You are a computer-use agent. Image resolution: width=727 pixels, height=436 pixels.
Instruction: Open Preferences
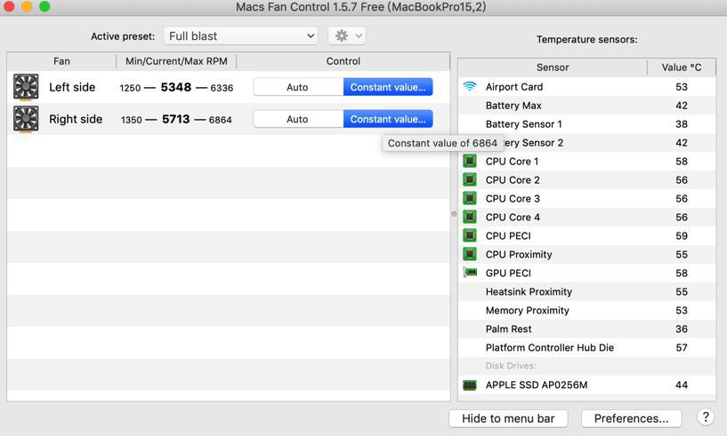click(632, 418)
